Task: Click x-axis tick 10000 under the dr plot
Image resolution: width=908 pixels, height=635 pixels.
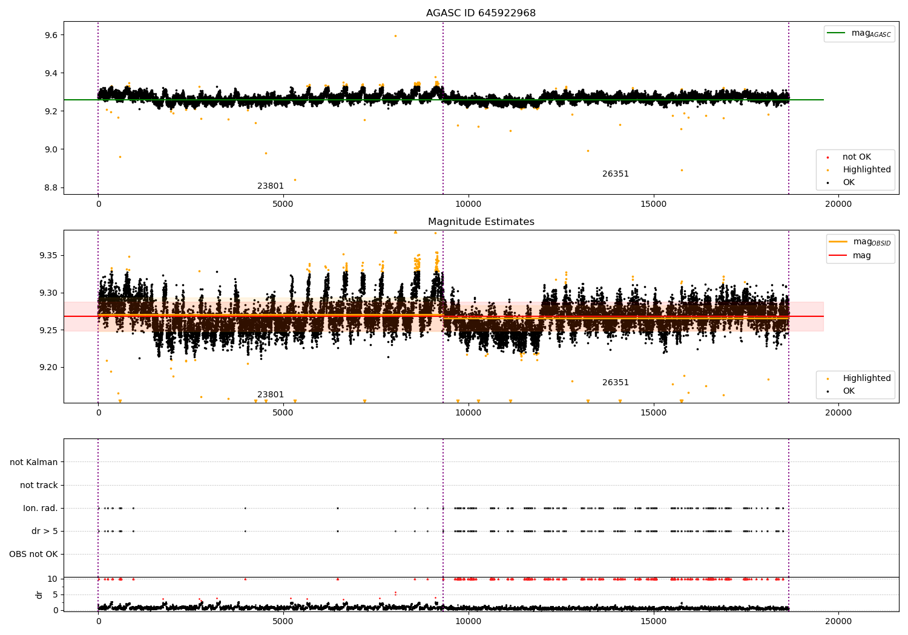Action: click(x=468, y=622)
